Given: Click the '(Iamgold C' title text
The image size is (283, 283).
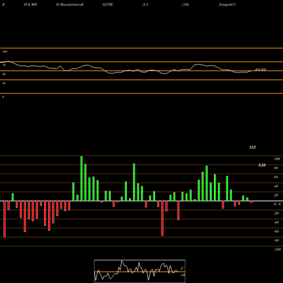Looking at the screenshot, I should 227,5.
